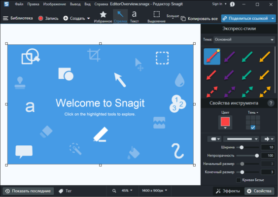Open tool properties help question mark
The width and height of the screenshot is (278, 197).
(x=271, y=103)
